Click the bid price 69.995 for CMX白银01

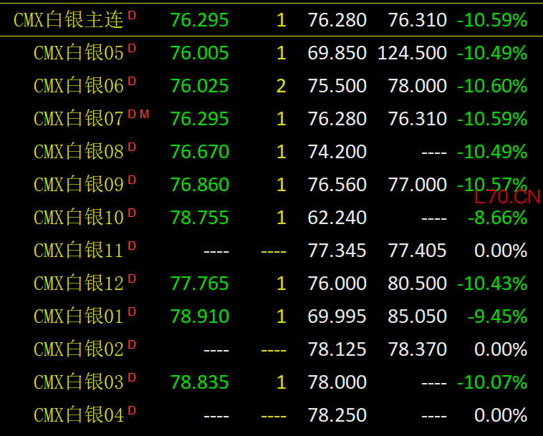click(x=337, y=316)
